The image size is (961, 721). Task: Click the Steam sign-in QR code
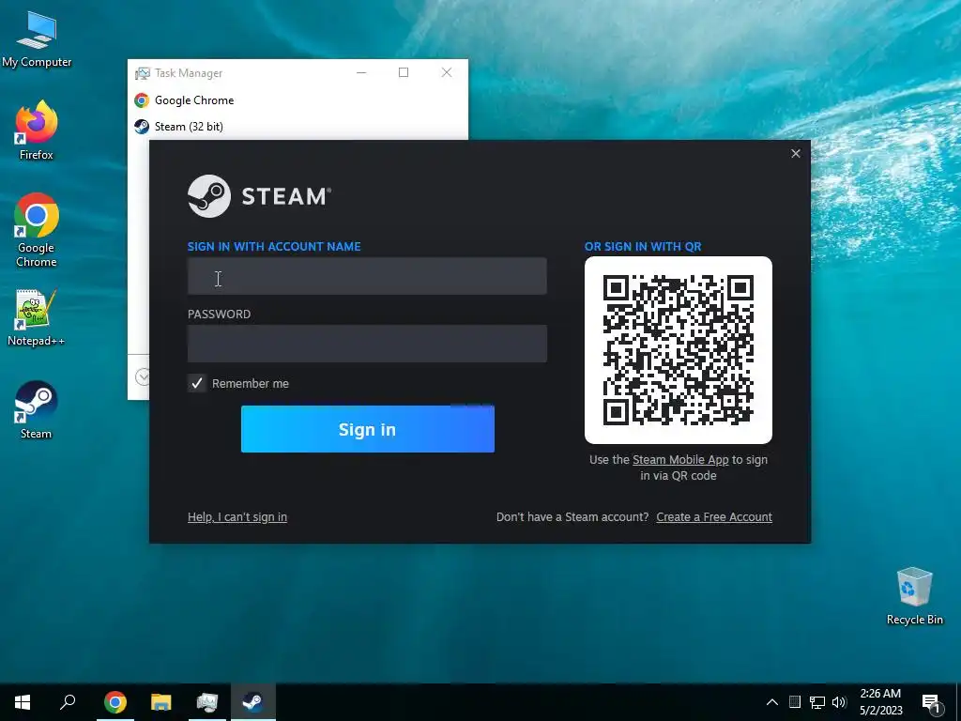pyautogui.click(x=679, y=350)
